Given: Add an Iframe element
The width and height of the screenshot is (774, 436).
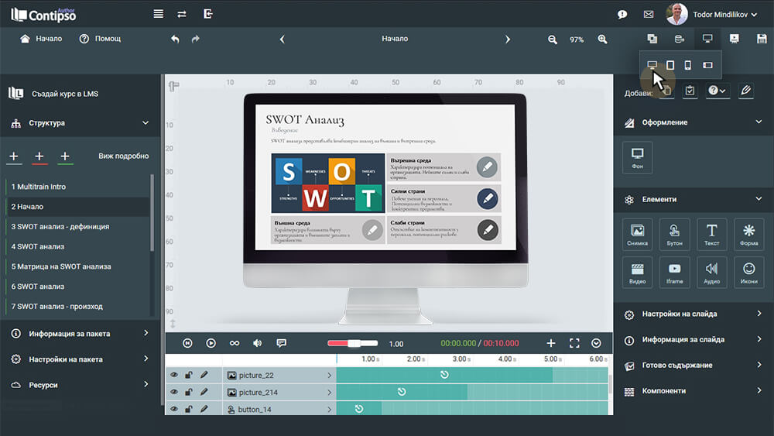Looking at the screenshot, I should click(674, 272).
